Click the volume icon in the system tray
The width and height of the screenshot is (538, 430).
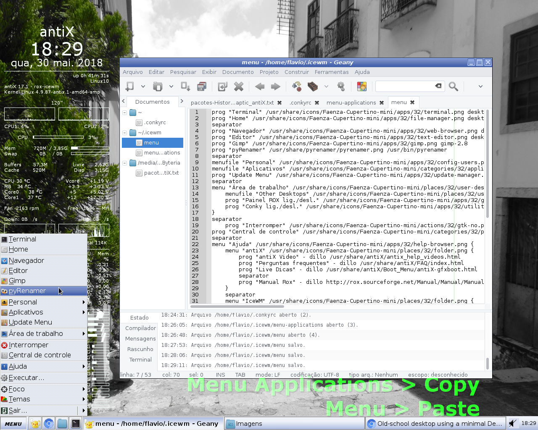(x=512, y=423)
